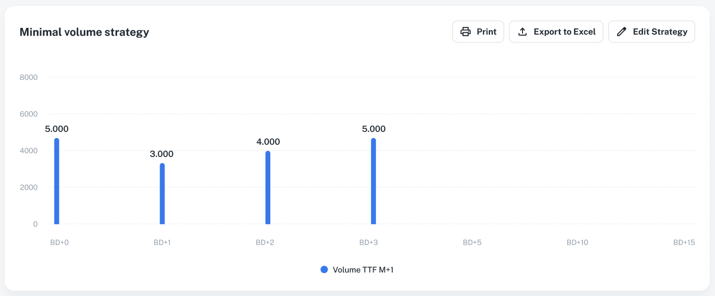Click the 3.000 data label
Image resolution: width=715 pixels, height=296 pixels.
tap(162, 154)
